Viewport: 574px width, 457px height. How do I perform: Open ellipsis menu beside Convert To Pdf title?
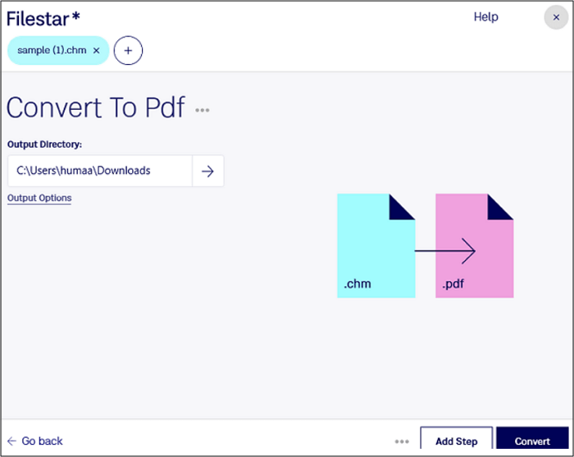(x=202, y=110)
